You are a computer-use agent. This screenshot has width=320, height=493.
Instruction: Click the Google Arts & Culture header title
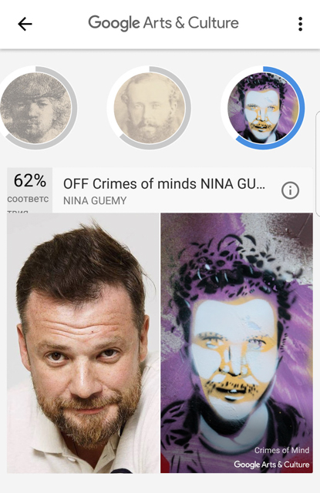pos(163,23)
